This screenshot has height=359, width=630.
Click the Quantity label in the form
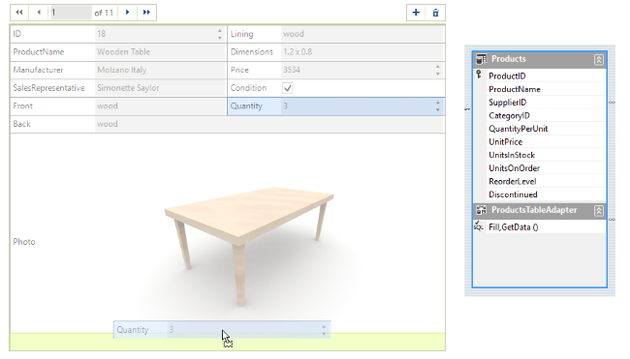click(246, 105)
